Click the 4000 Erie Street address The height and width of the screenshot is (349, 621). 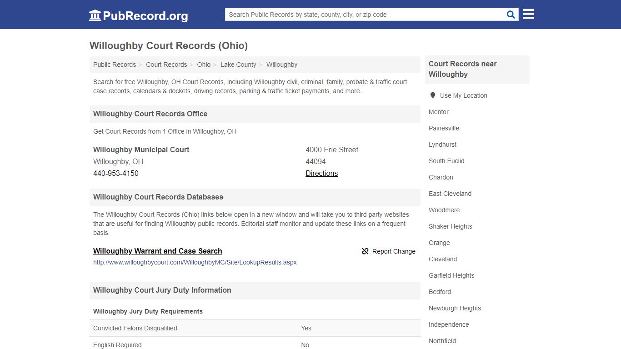click(x=332, y=150)
